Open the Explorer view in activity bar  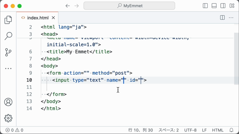click(8, 20)
